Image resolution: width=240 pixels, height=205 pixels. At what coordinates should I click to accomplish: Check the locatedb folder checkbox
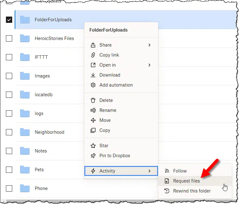9,95
